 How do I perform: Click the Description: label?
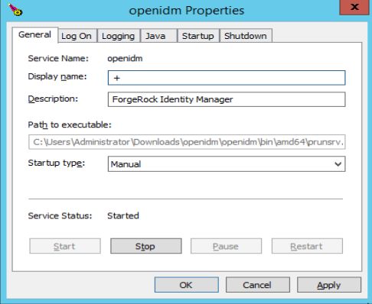coord(53,99)
